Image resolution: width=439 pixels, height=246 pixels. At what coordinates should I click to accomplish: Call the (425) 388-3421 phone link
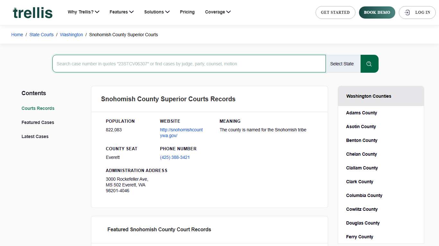(x=175, y=157)
